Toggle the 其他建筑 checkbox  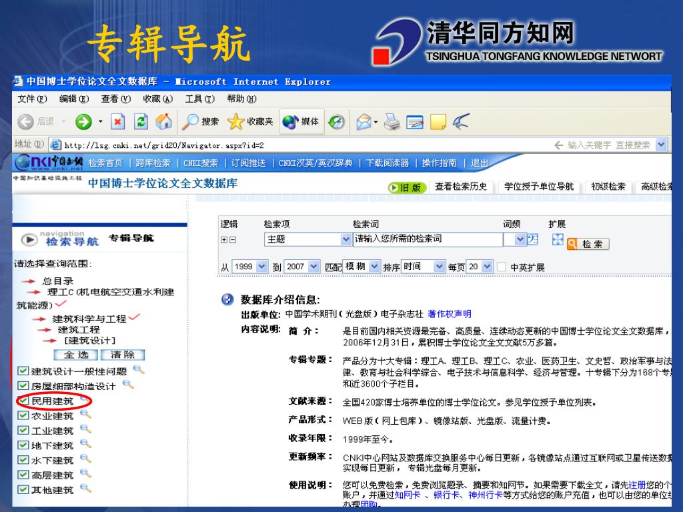pyautogui.click(x=23, y=489)
